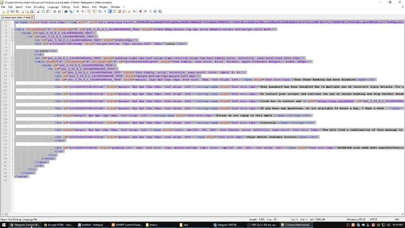Cut selection using the toolbar icon
The width and height of the screenshot is (405, 228).
pos(38,11)
